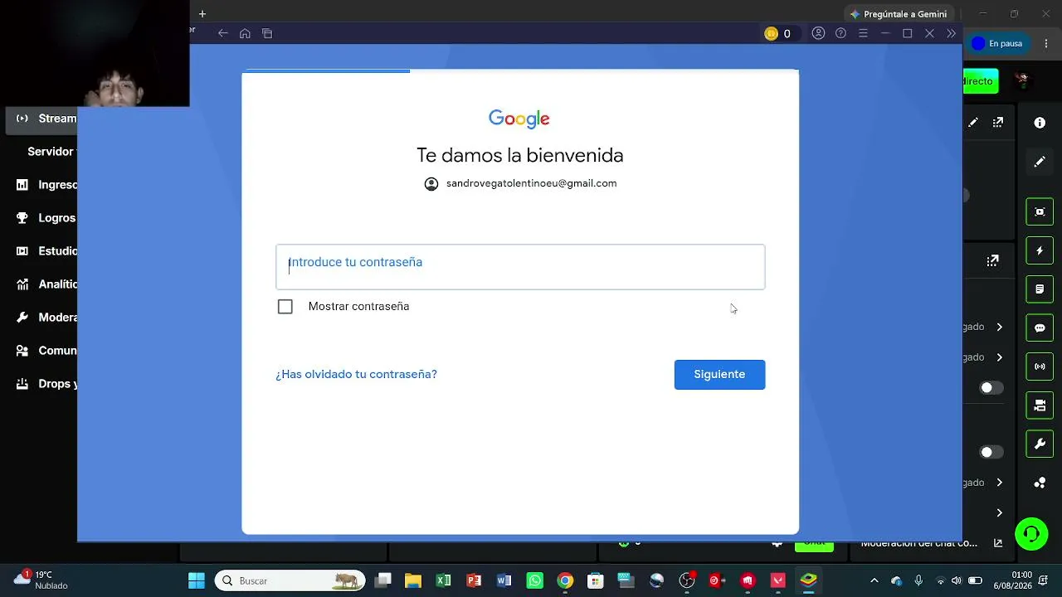Image resolution: width=1062 pixels, height=597 pixels.
Task: Click the Introduce tu contraseña password field
Action: [520, 267]
